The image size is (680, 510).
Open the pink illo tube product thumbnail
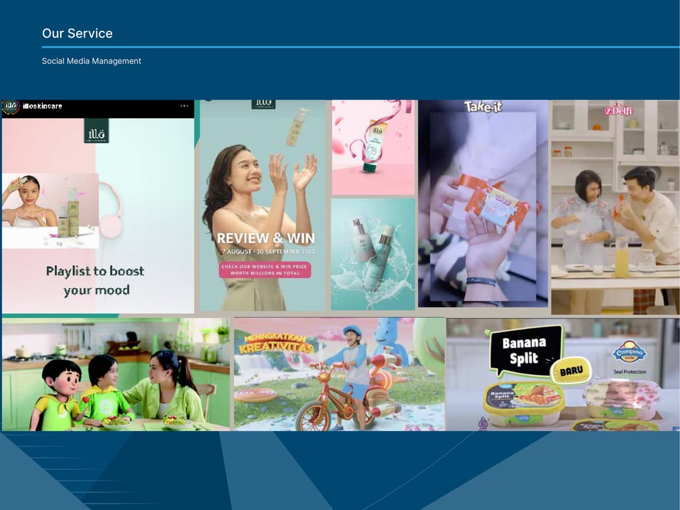tap(373, 147)
